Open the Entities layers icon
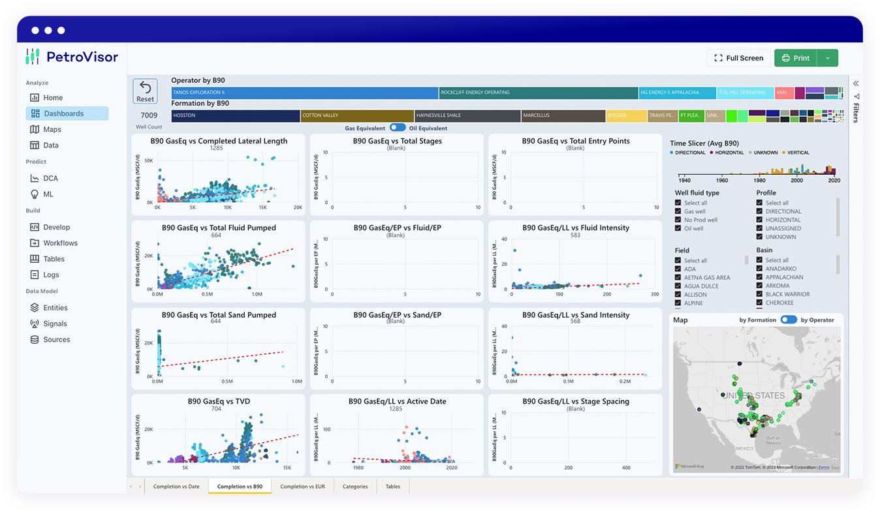 point(35,308)
